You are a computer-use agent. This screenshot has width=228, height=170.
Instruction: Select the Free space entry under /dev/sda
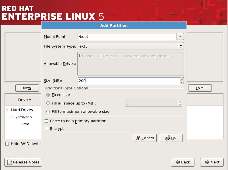25,124
